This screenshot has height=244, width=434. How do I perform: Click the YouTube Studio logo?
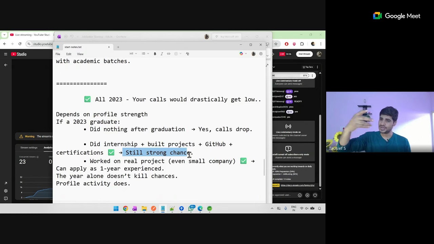19,54
